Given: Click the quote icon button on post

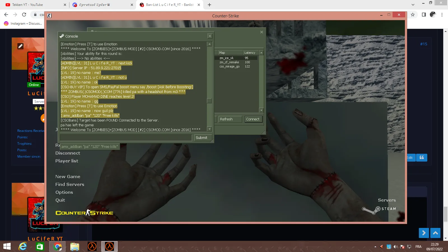Looking at the screenshot, I should click(x=422, y=158).
